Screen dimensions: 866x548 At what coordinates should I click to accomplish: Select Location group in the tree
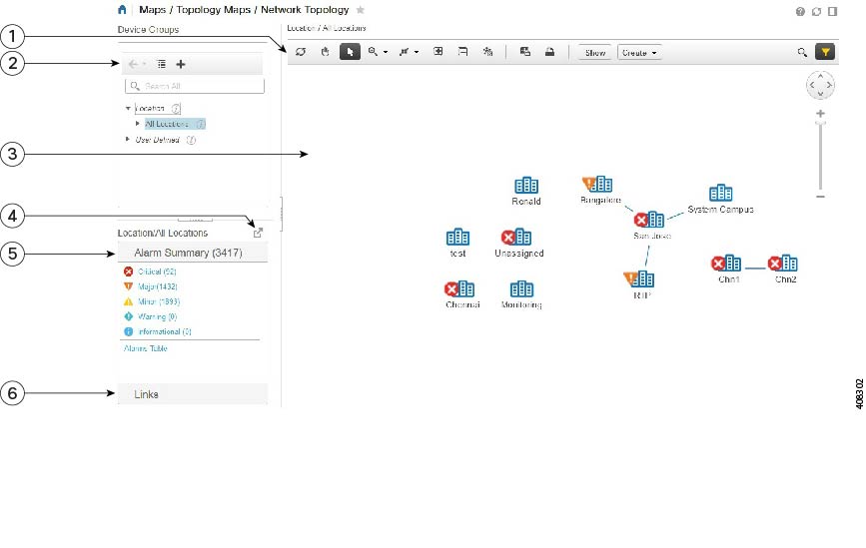[150, 108]
